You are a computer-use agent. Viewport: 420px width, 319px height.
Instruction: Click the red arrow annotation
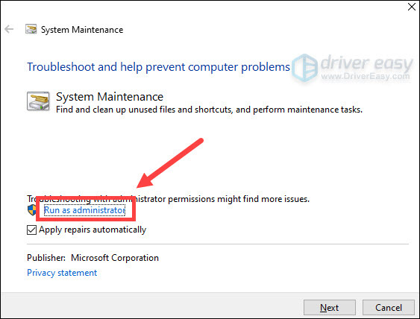pos(170,162)
